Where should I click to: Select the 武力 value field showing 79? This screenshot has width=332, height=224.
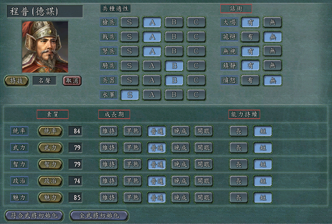click(x=75, y=147)
